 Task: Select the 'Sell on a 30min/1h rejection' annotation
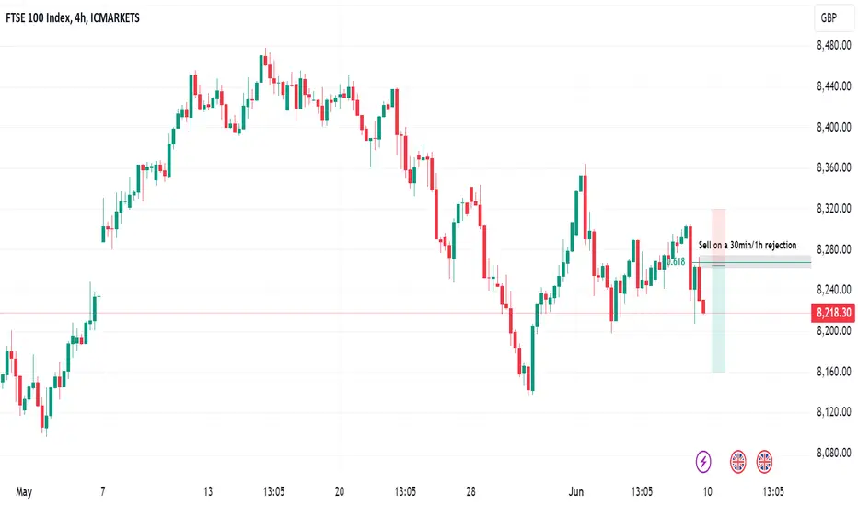coord(748,245)
